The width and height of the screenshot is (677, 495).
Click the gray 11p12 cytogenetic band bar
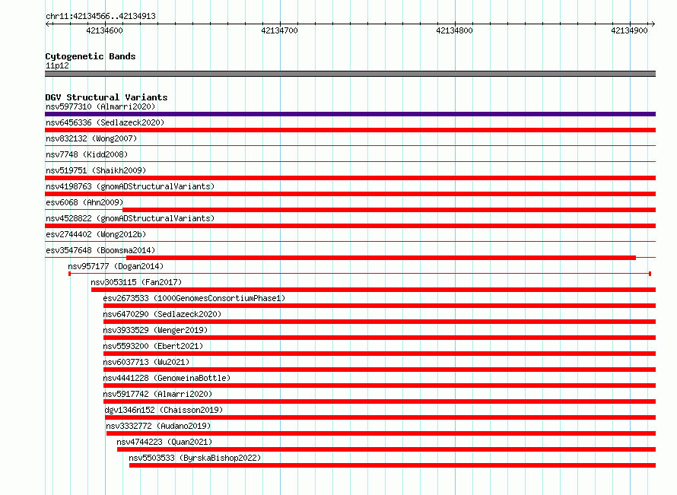coord(350,74)
